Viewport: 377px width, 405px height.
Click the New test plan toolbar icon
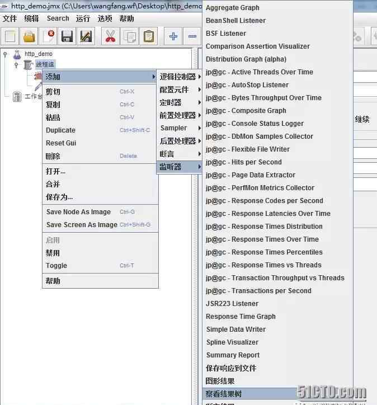pos(10,36)
